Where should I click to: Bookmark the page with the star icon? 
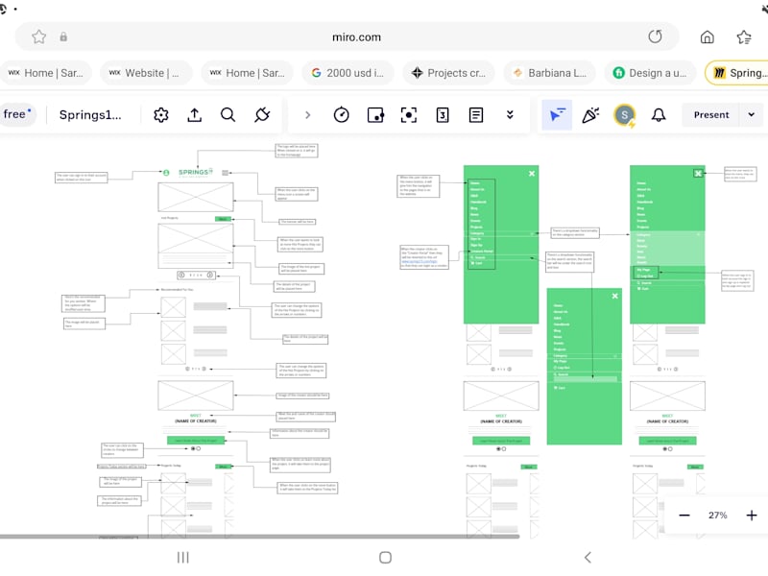(39, 36)
